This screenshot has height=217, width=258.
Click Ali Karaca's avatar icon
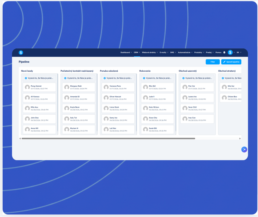tap(27, 98)
